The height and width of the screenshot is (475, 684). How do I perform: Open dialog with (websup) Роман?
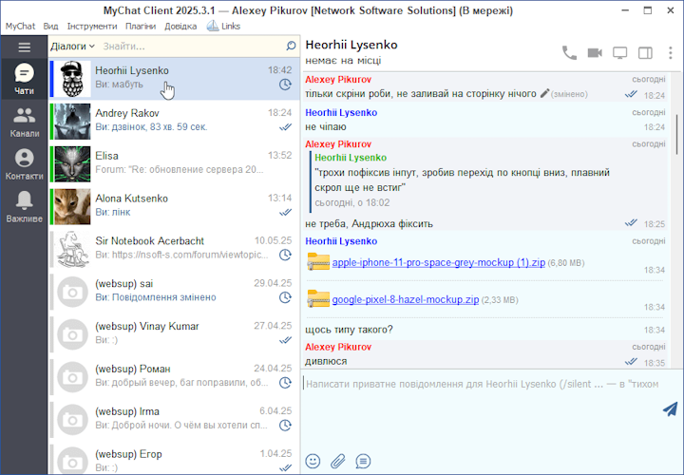(x=175, y=377)
